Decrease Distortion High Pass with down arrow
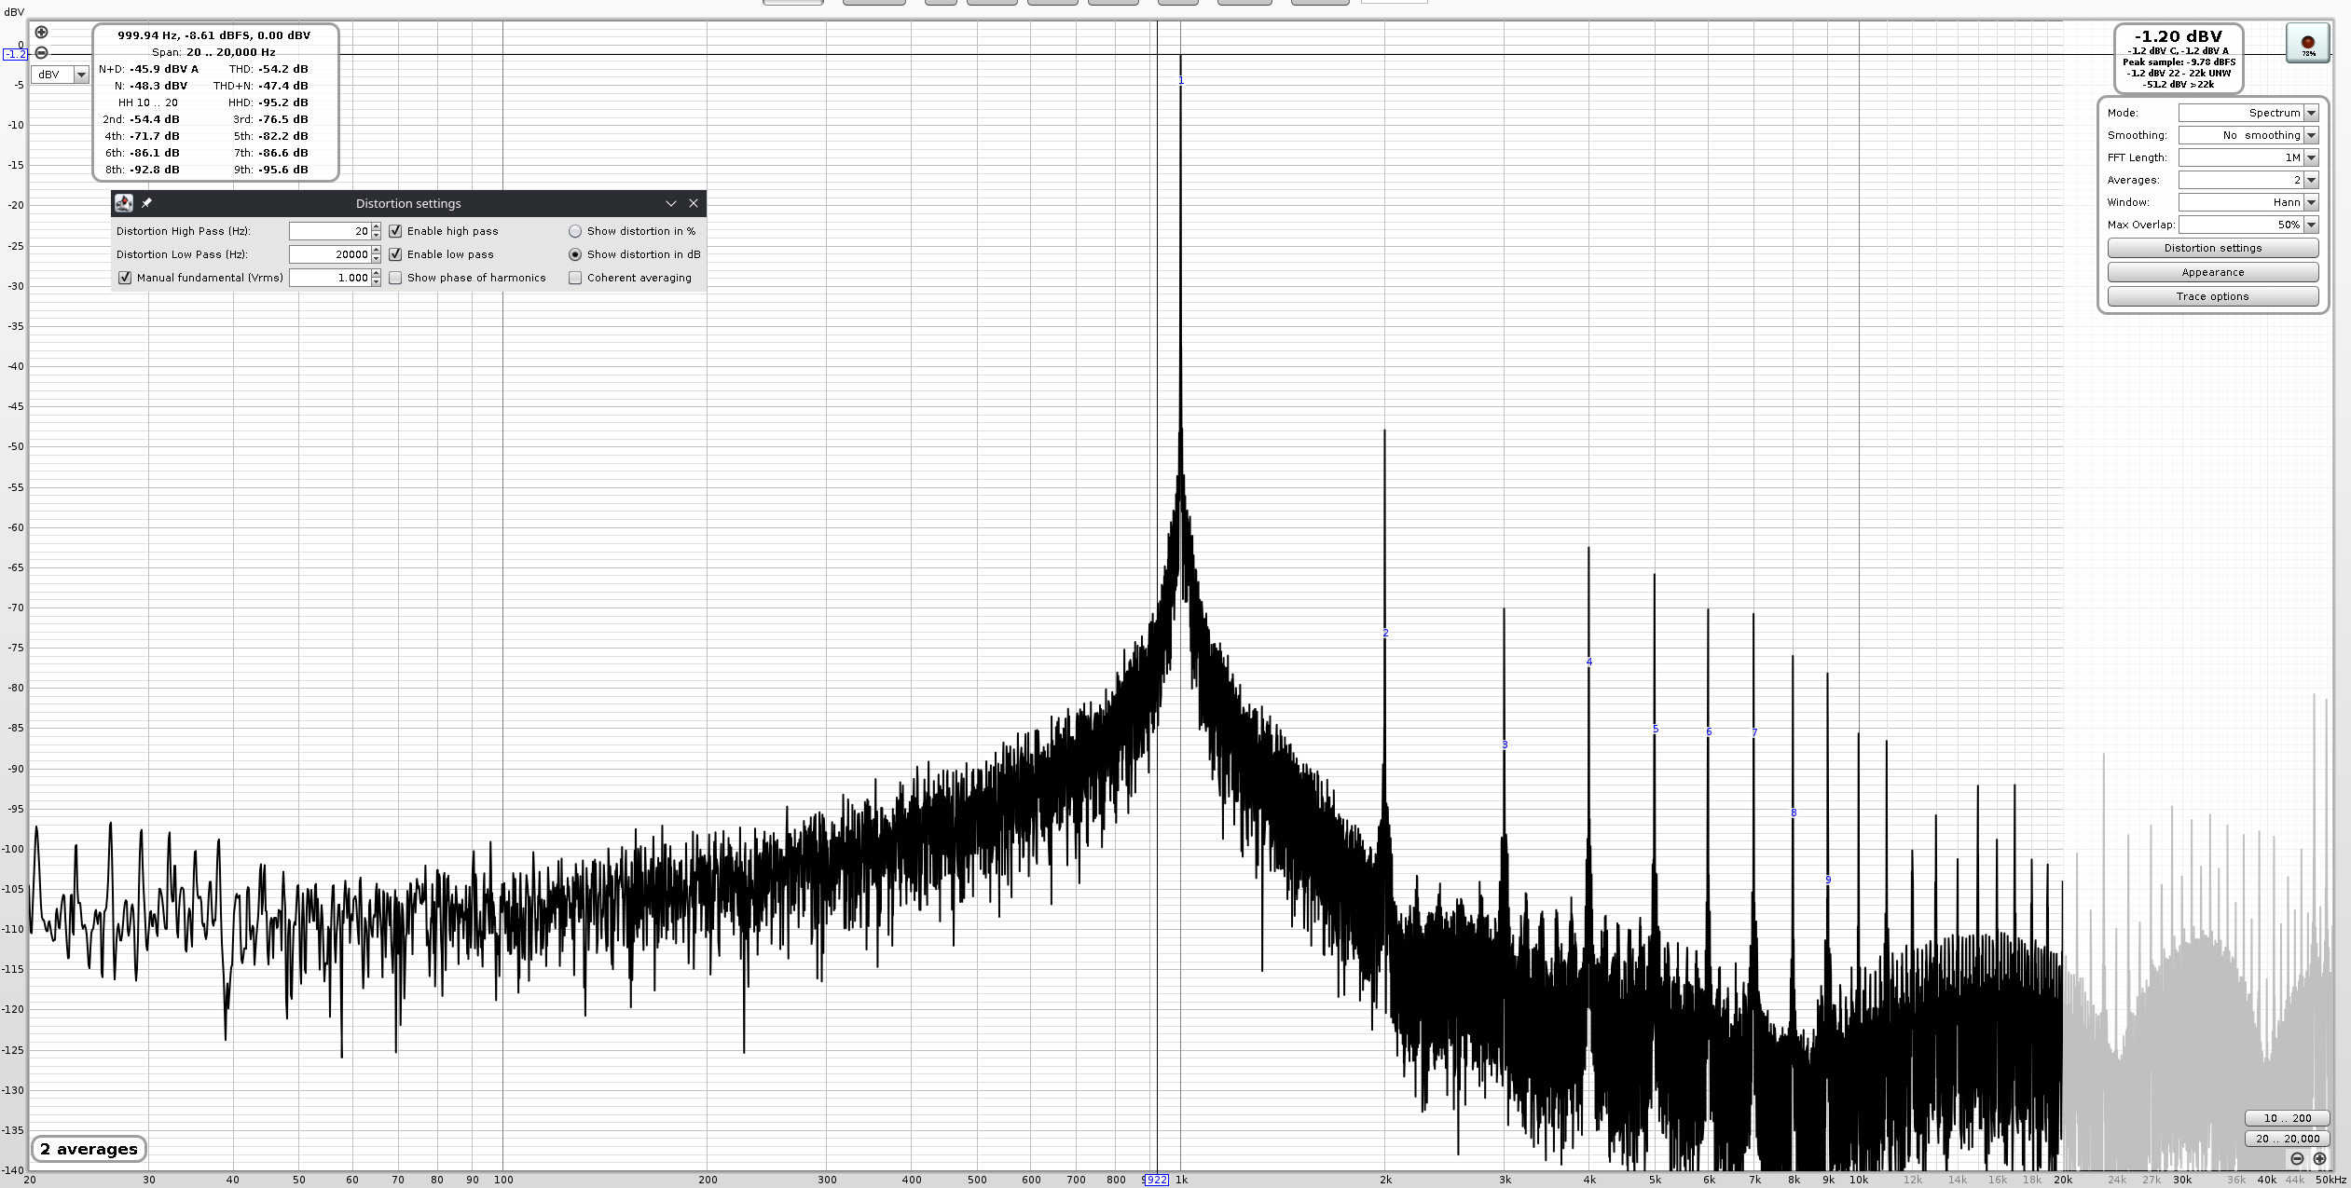 tap(376, 235)
